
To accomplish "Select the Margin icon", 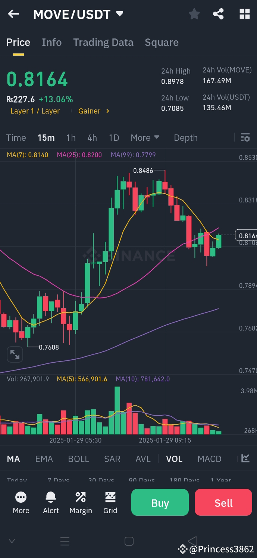I will (81, 502).
